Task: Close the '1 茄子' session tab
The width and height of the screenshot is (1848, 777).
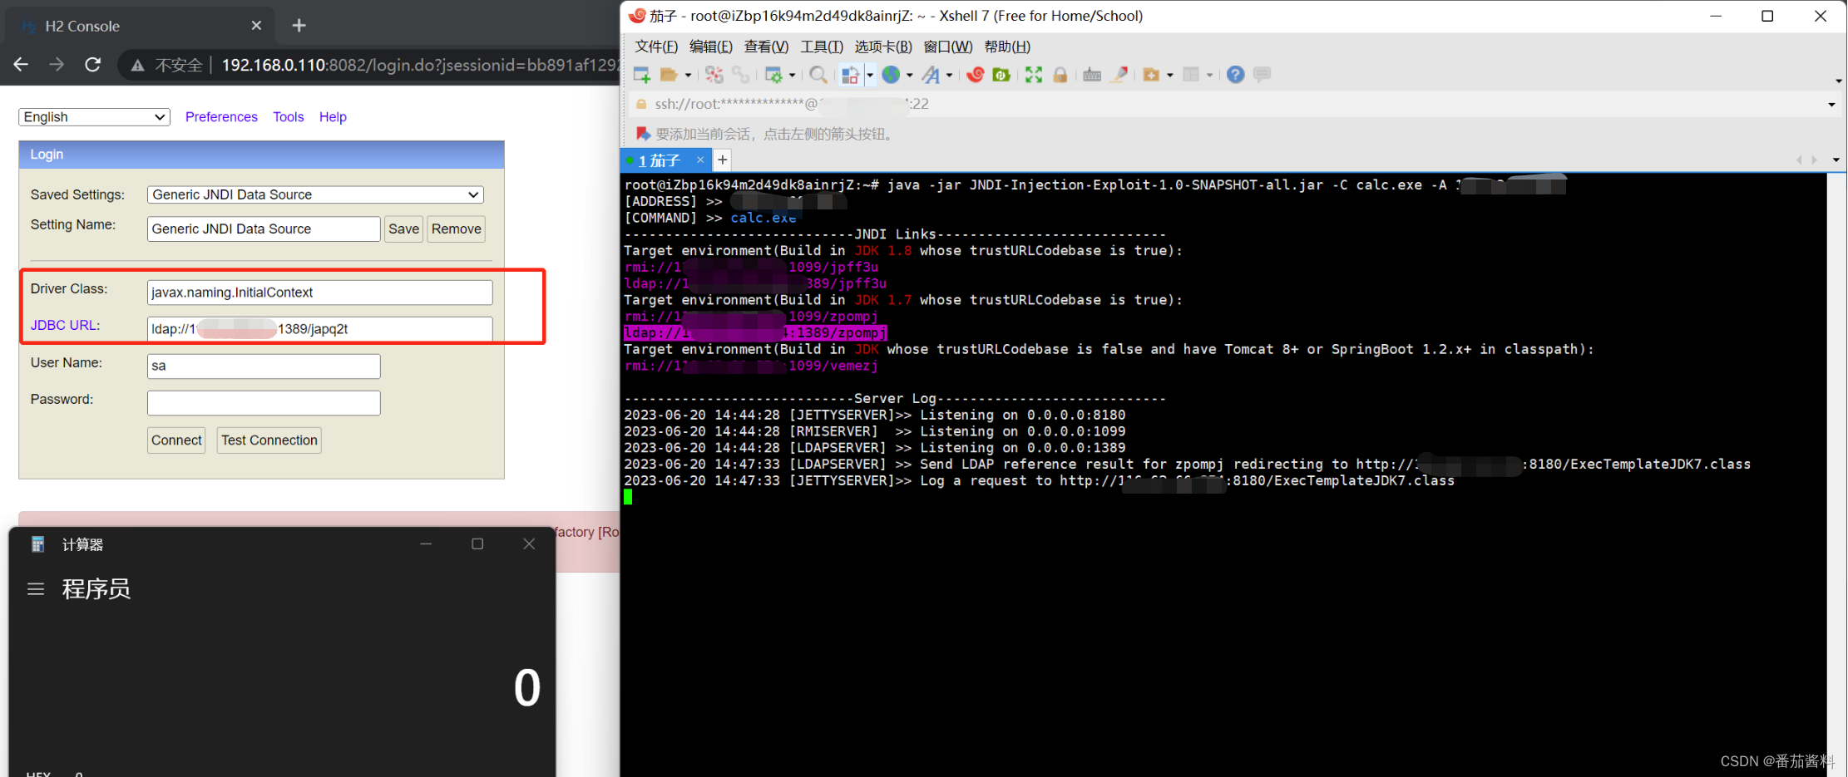Action: 700,160
